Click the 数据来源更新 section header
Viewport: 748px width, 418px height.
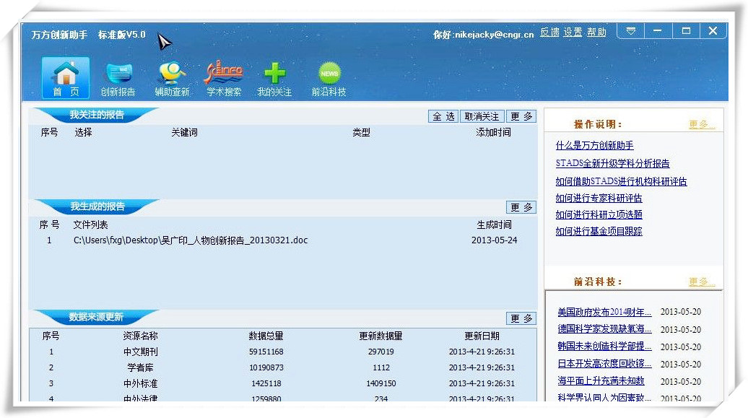[96, 318]
